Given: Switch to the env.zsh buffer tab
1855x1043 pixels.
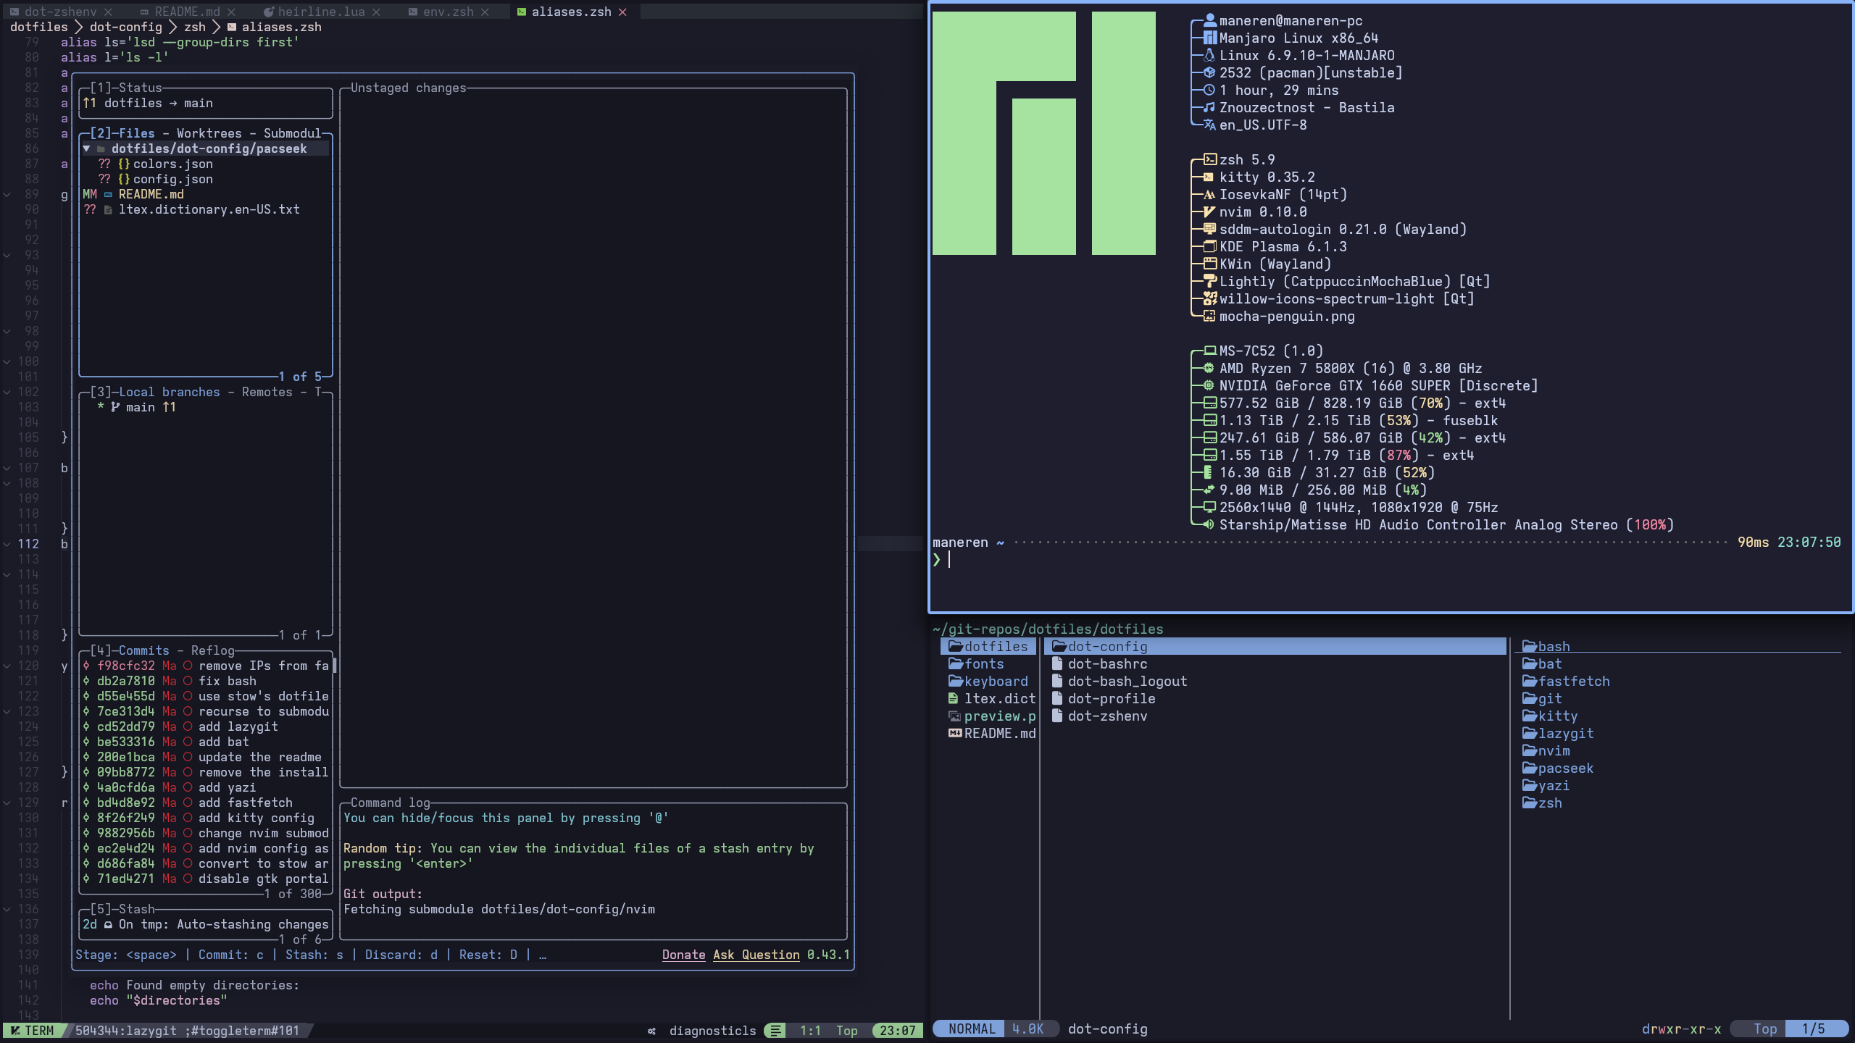Looking at the screenshot, I should [448, 12].
